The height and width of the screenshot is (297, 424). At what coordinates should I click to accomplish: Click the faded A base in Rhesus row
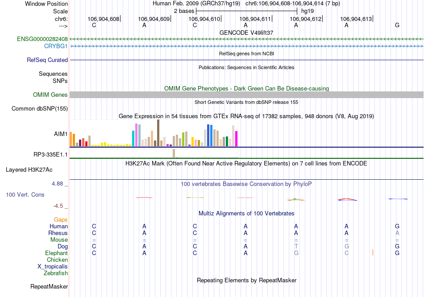point(397,233)
